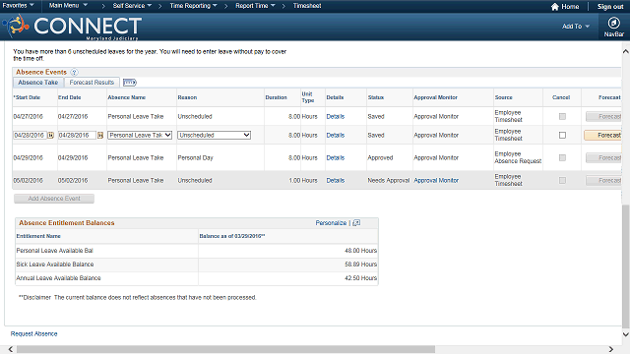Open the Start Date calendar picker
The height and width of the screenshot is (354, 630).
pos(51,136)
